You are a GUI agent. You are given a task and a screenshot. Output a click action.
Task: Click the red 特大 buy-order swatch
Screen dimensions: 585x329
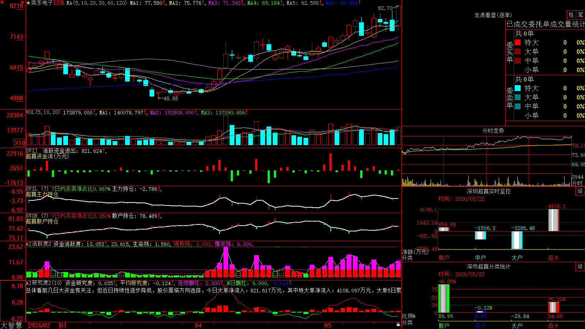click(518, 42)
